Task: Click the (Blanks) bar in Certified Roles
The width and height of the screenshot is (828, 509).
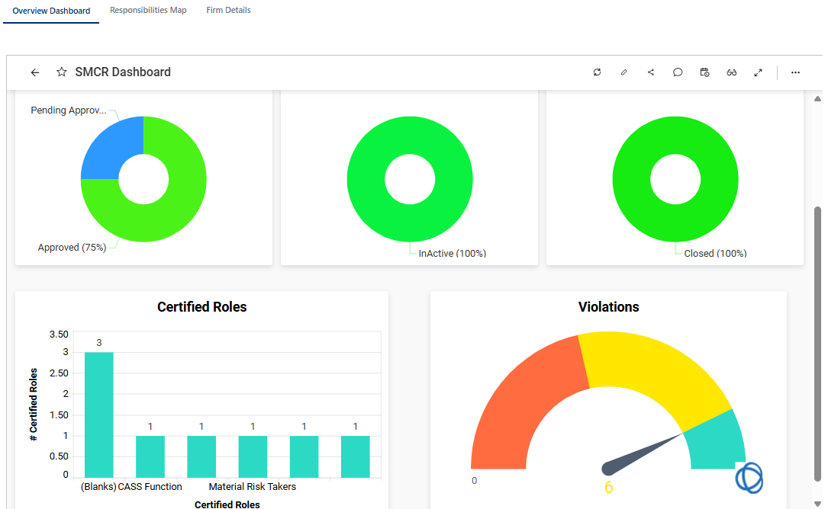Action: click(x=98, y=415)
